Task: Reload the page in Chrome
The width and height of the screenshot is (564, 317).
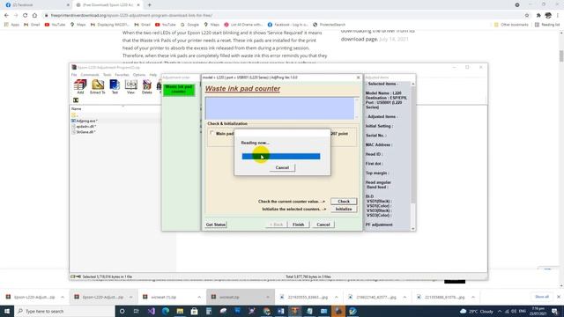Action: [x=25, y=16]
